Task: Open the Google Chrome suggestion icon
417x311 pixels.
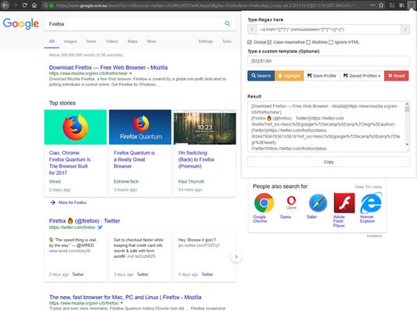Action: click(x=264, y=203)
